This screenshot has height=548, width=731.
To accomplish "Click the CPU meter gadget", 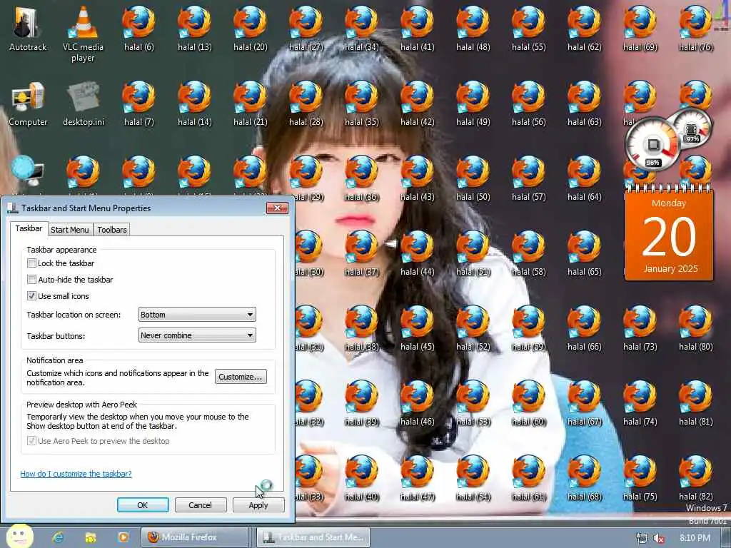I will point(652,146).
